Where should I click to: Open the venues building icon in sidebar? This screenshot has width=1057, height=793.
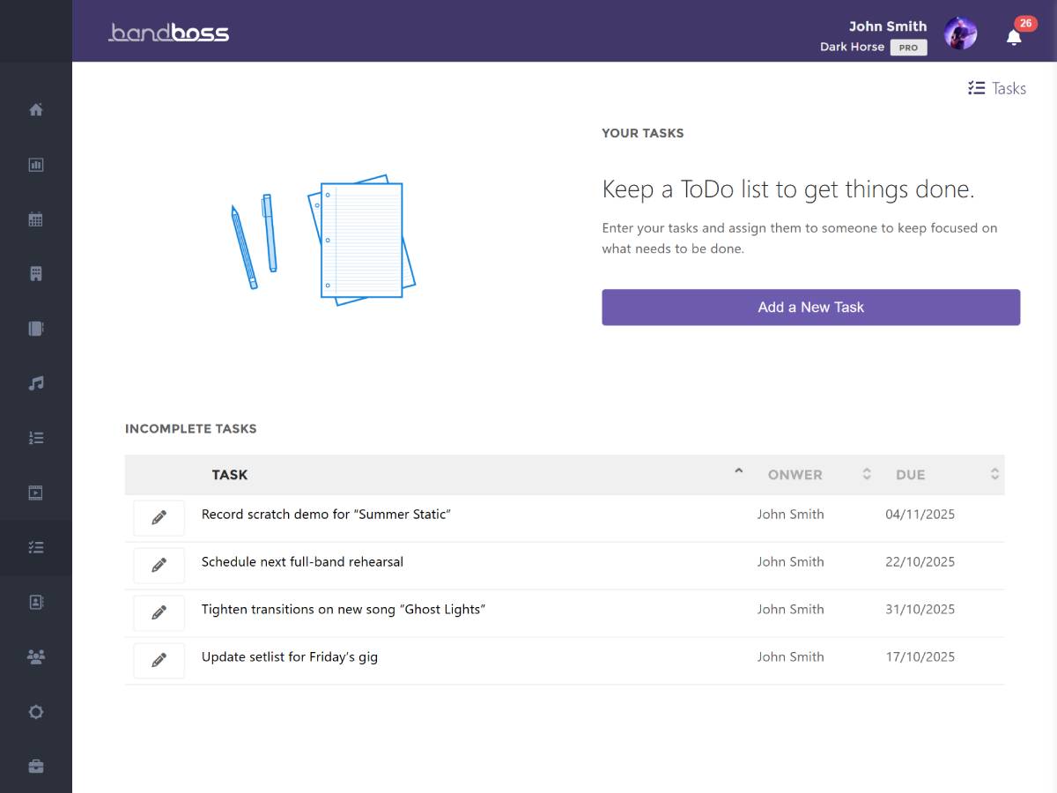pyautogui.click(x=36, y=274)
